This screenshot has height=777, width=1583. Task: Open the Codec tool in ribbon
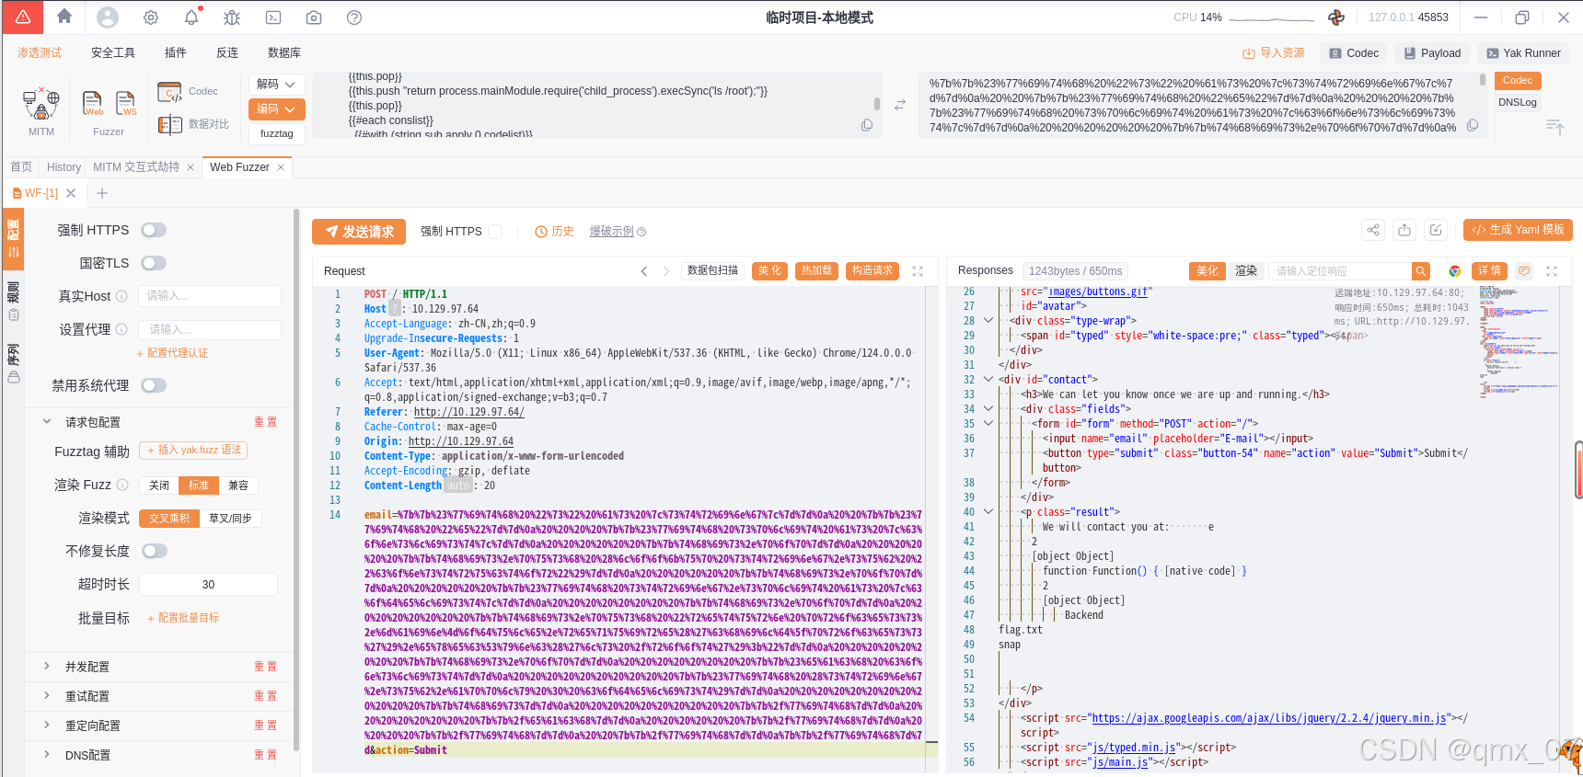(x=188, y=91)
